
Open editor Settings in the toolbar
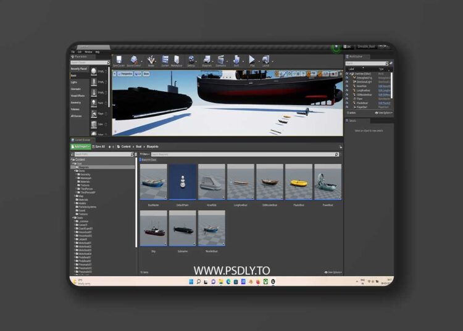(191, 61)
